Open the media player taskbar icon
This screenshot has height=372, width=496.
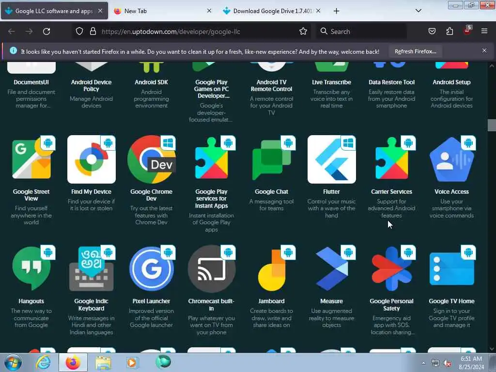(132, 362)
